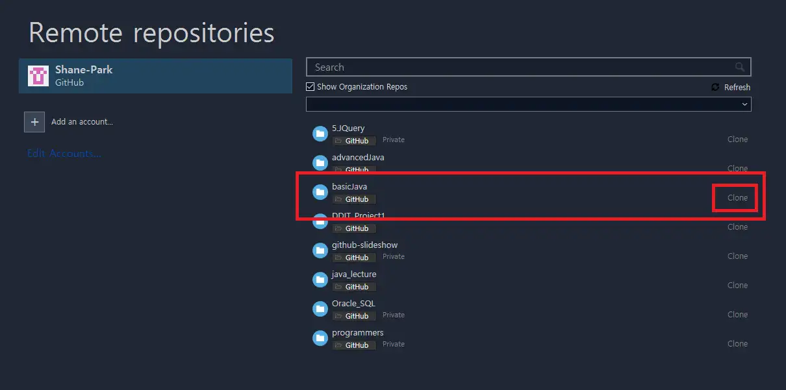Image resolution: width=786 pixels, height=390 pixels.
Task: Click the folder icon beside Oracle_SQL
Action: click(320, 309)
